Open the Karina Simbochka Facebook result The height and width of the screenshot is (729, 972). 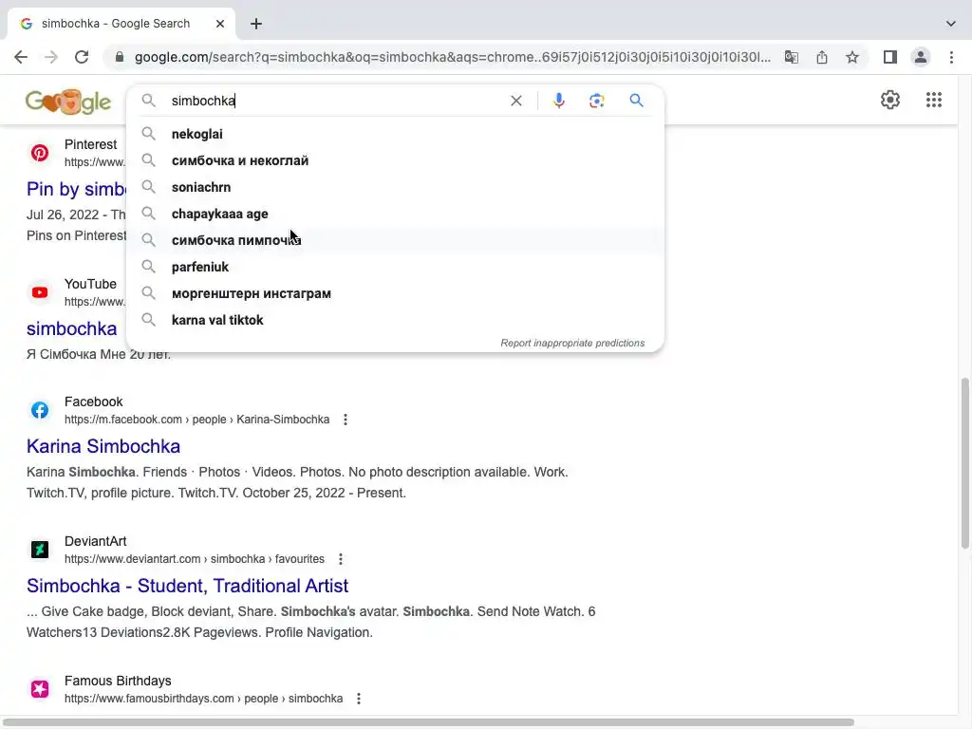tap(103, 446)
